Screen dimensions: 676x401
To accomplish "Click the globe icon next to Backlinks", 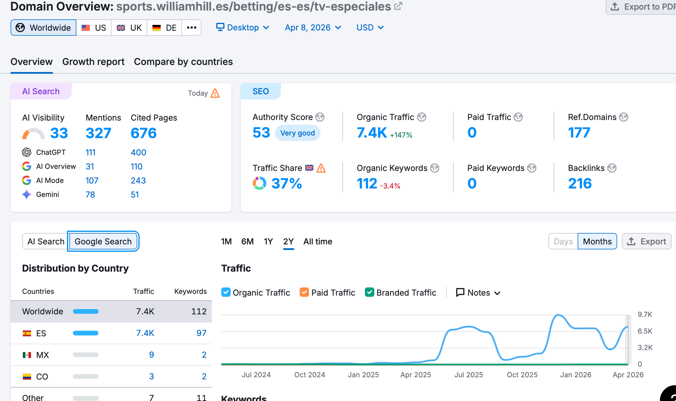I will click(612, 168).
